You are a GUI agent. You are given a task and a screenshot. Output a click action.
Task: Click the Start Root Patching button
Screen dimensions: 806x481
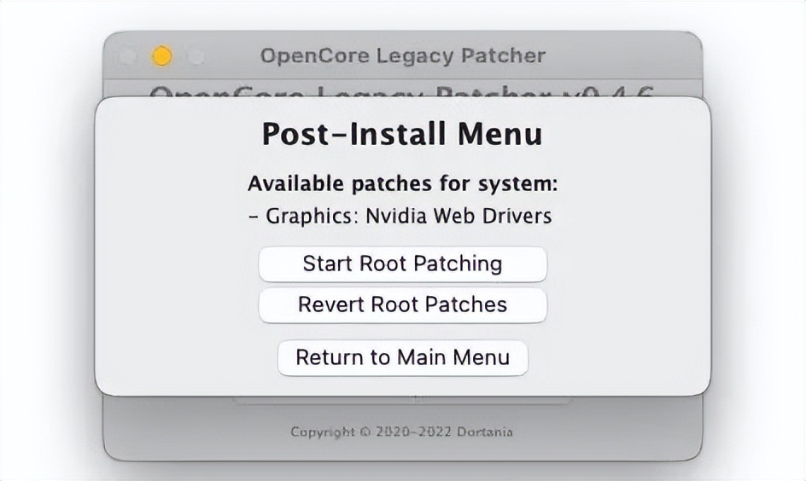(402, 264)
